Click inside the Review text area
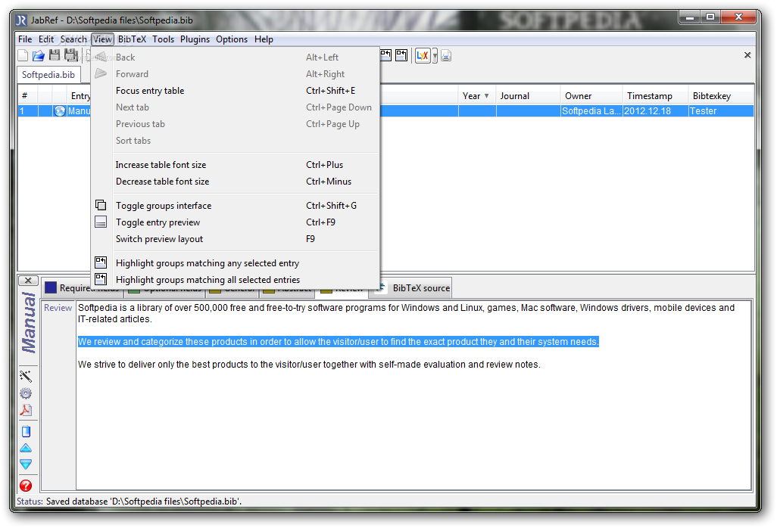The height and width of the screenshot is (528, 777). click(413, 395)
